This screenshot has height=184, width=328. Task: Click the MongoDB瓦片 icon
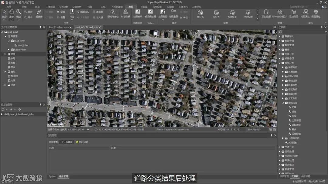coord(280,13)
